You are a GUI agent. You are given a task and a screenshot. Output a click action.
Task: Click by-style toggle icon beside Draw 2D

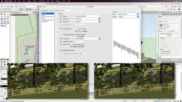tap(61, 19)
